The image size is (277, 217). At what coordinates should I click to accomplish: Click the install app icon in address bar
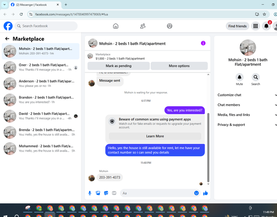pyautogui.click(x=257, y=14)
